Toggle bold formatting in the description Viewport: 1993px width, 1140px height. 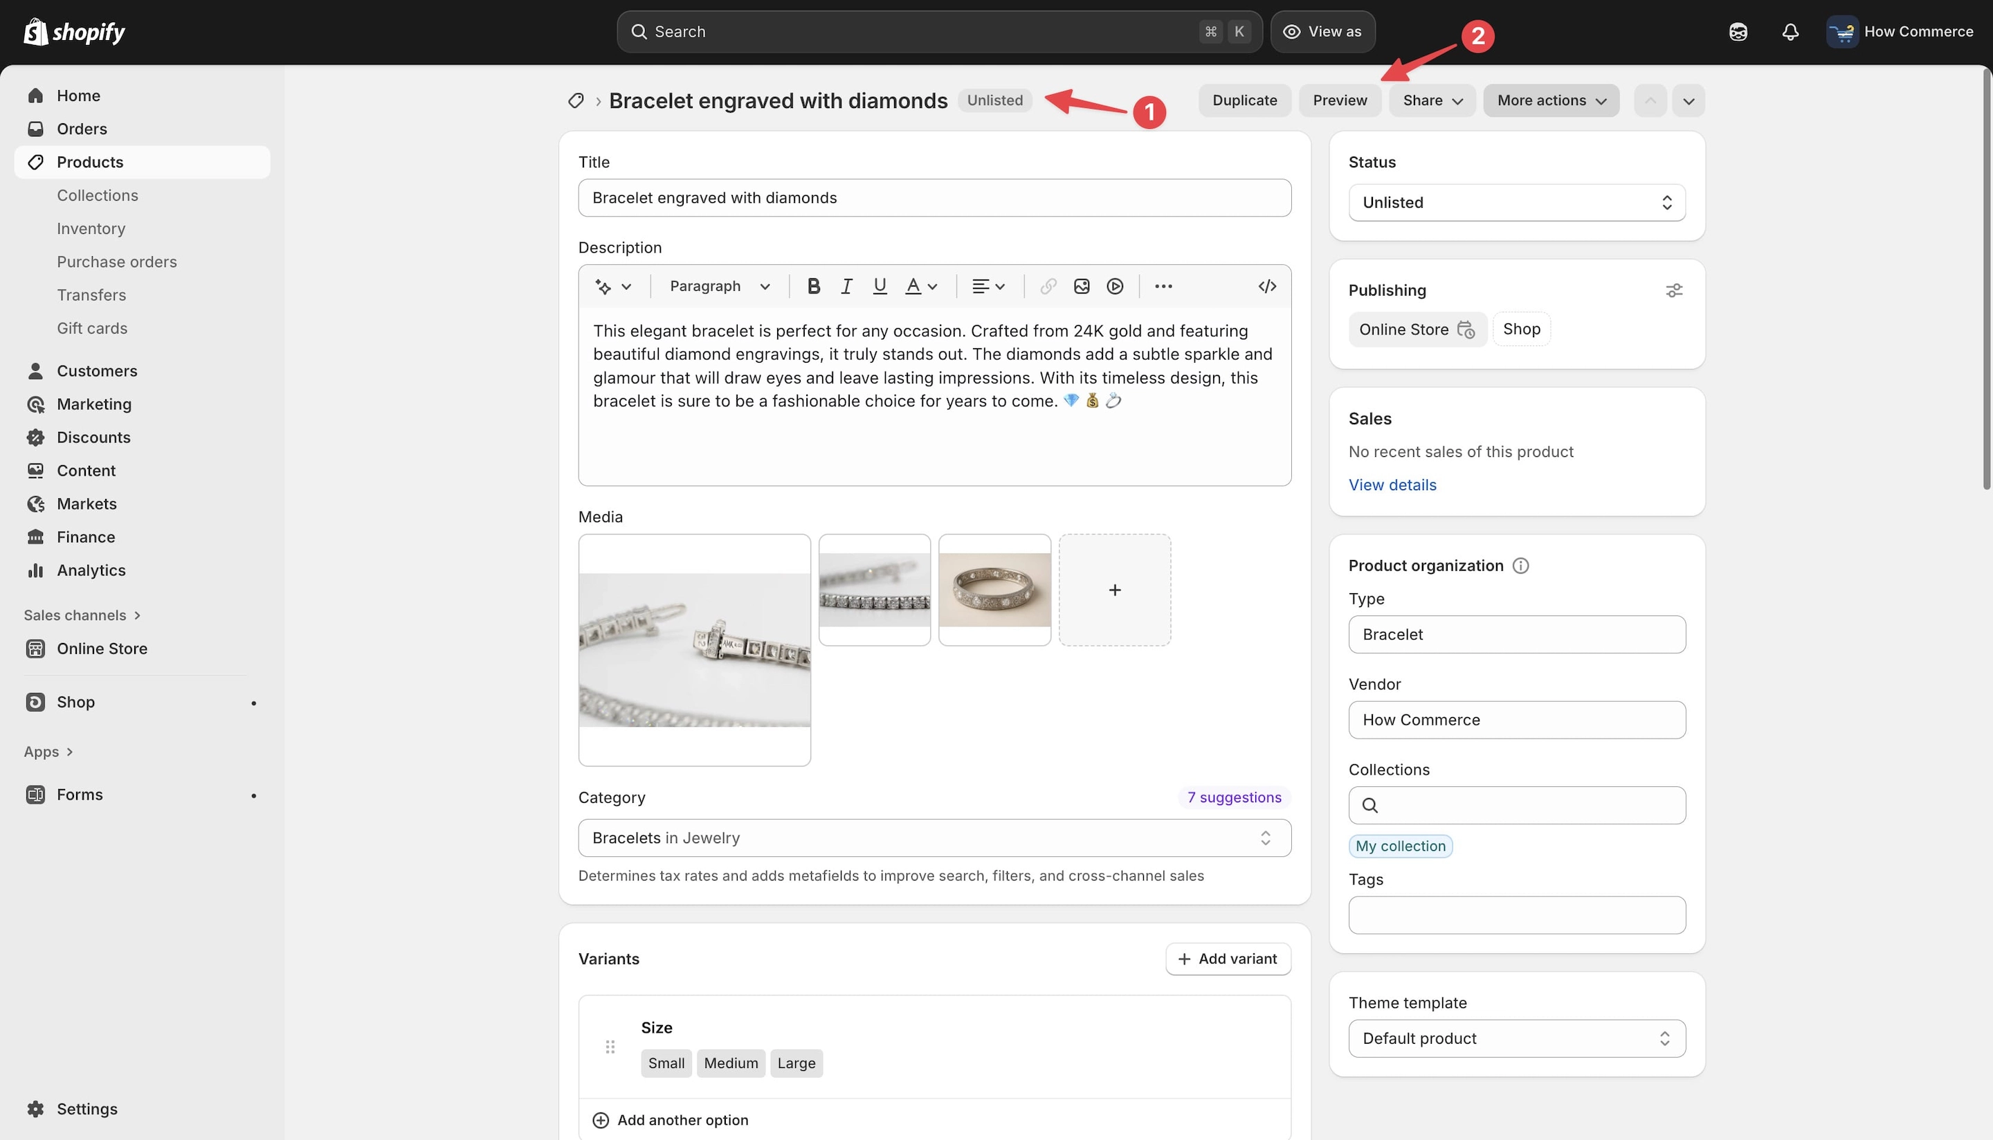click(813, 287)
